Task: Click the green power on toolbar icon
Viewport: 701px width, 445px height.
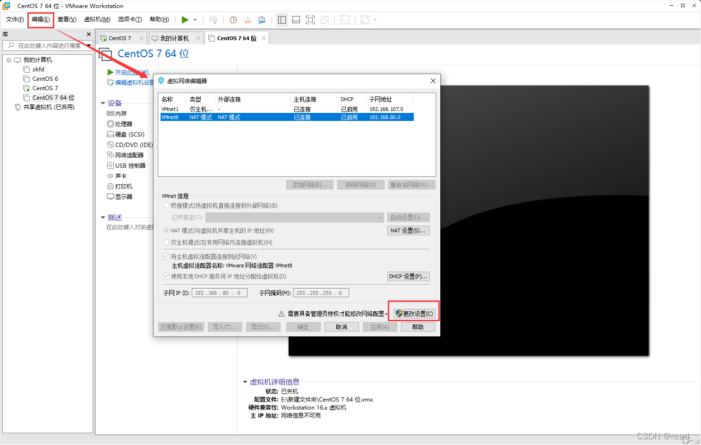Action: [185, 20]
